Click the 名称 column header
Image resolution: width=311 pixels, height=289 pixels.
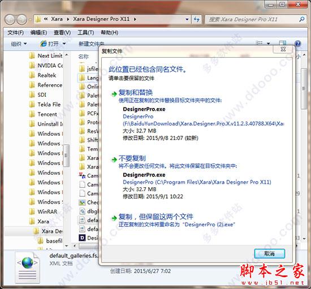83,57
